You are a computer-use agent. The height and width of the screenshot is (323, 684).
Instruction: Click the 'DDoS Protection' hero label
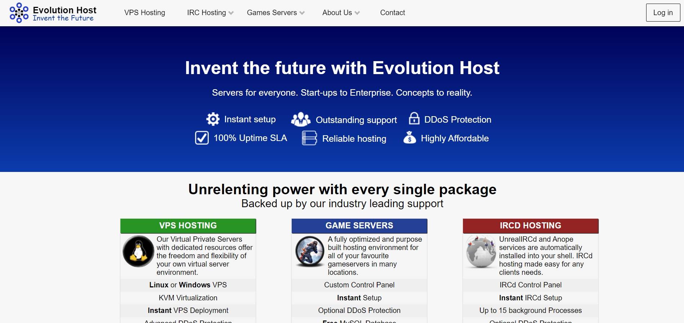(458, 120)
